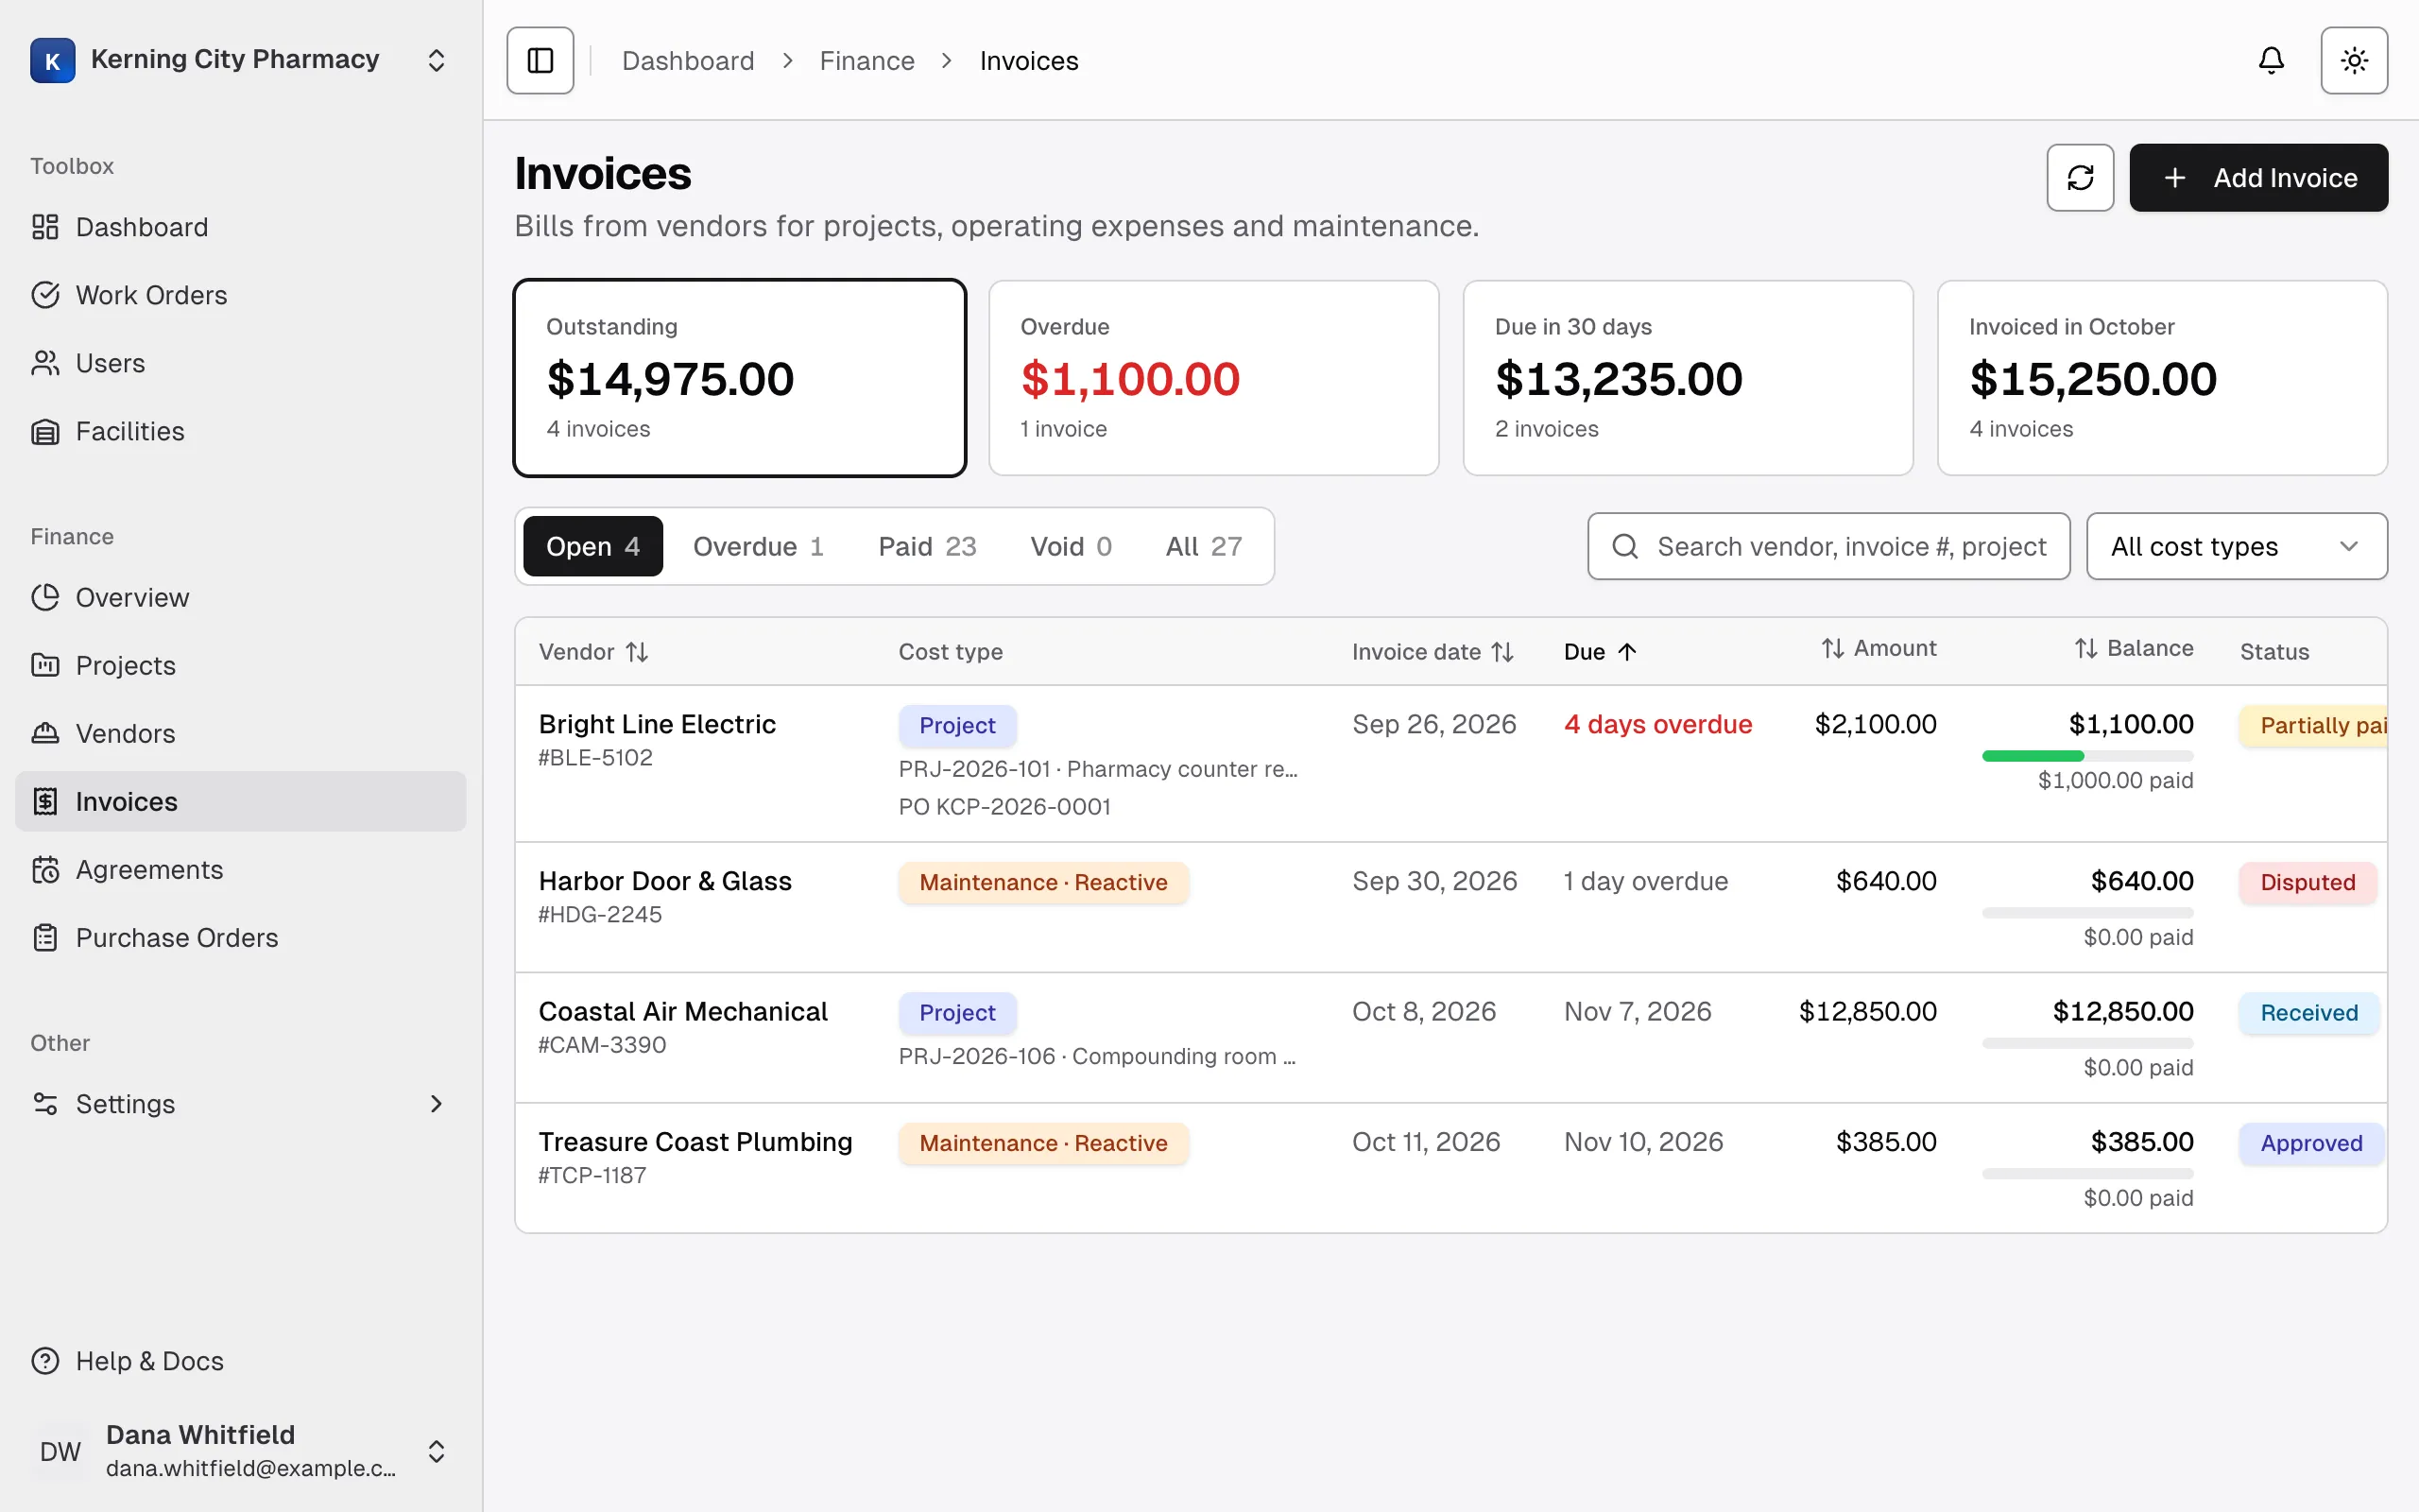Screen dimensions: 2419x1512
Task: Open Purchase Orders in sidebar
Action: 240,937
